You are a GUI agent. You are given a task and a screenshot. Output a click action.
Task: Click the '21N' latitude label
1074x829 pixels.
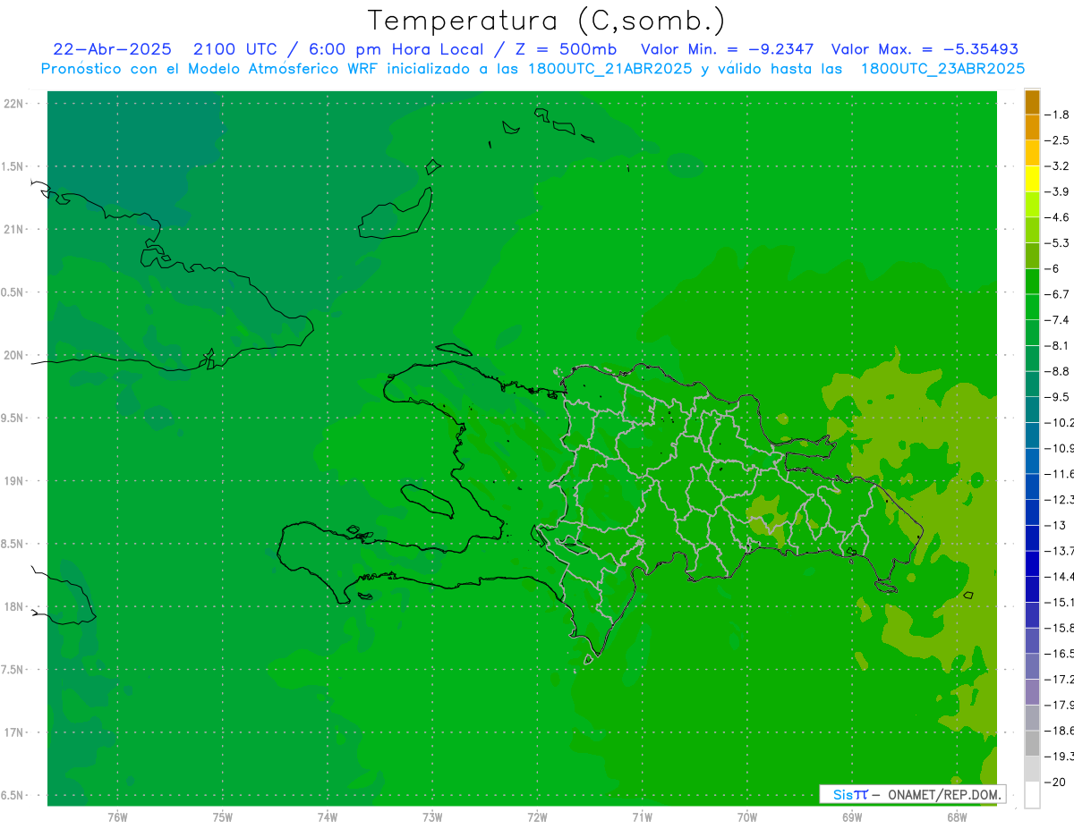pyautogui.click(x=14, y=229)
